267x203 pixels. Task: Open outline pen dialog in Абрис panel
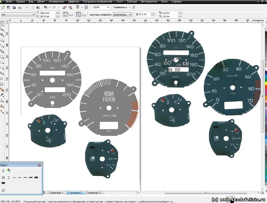[3, 171]
